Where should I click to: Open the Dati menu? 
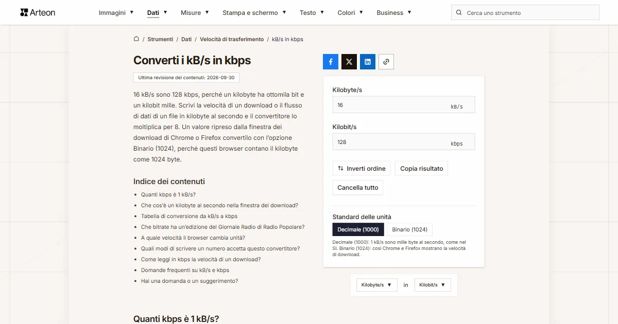point(157,12)
